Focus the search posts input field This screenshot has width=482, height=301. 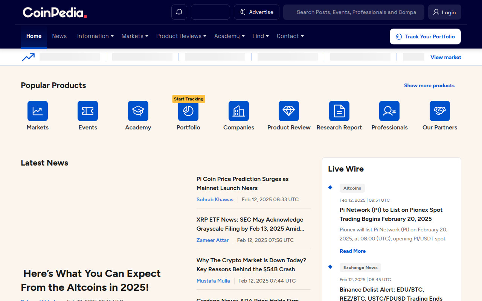tap(354, 12)
